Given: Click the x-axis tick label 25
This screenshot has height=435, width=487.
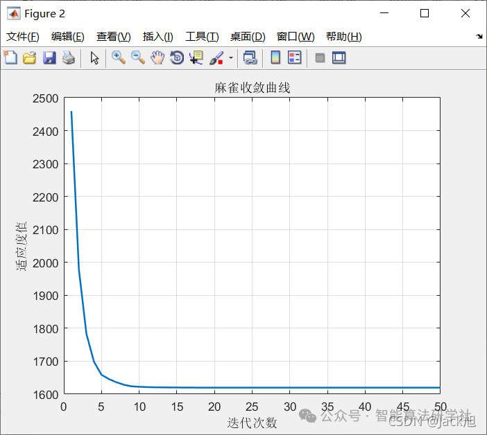Looking at the screenshot, I should (x=252, y=407).
